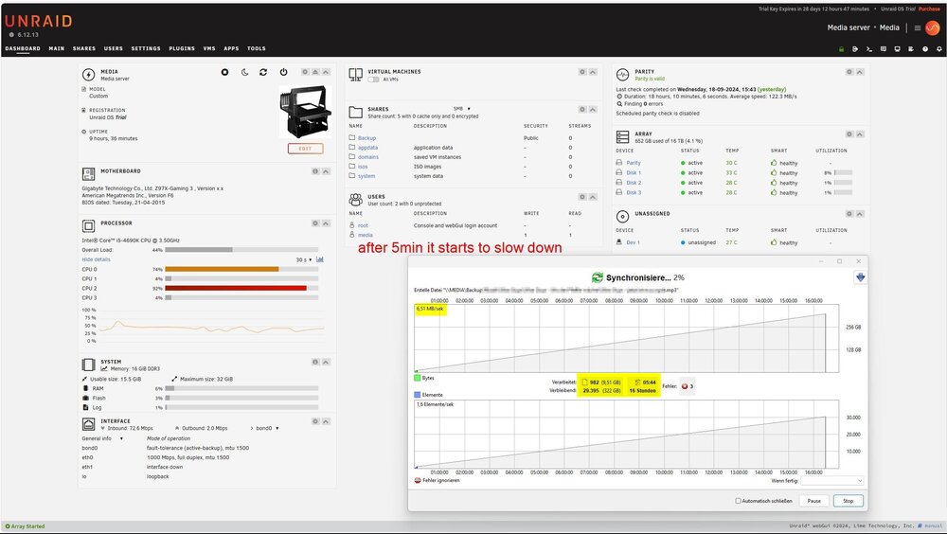Image resolution: width=947 pixels, height=534 pixels.
Task: Open the hamburger menu in header
Action: pos(918,27)
